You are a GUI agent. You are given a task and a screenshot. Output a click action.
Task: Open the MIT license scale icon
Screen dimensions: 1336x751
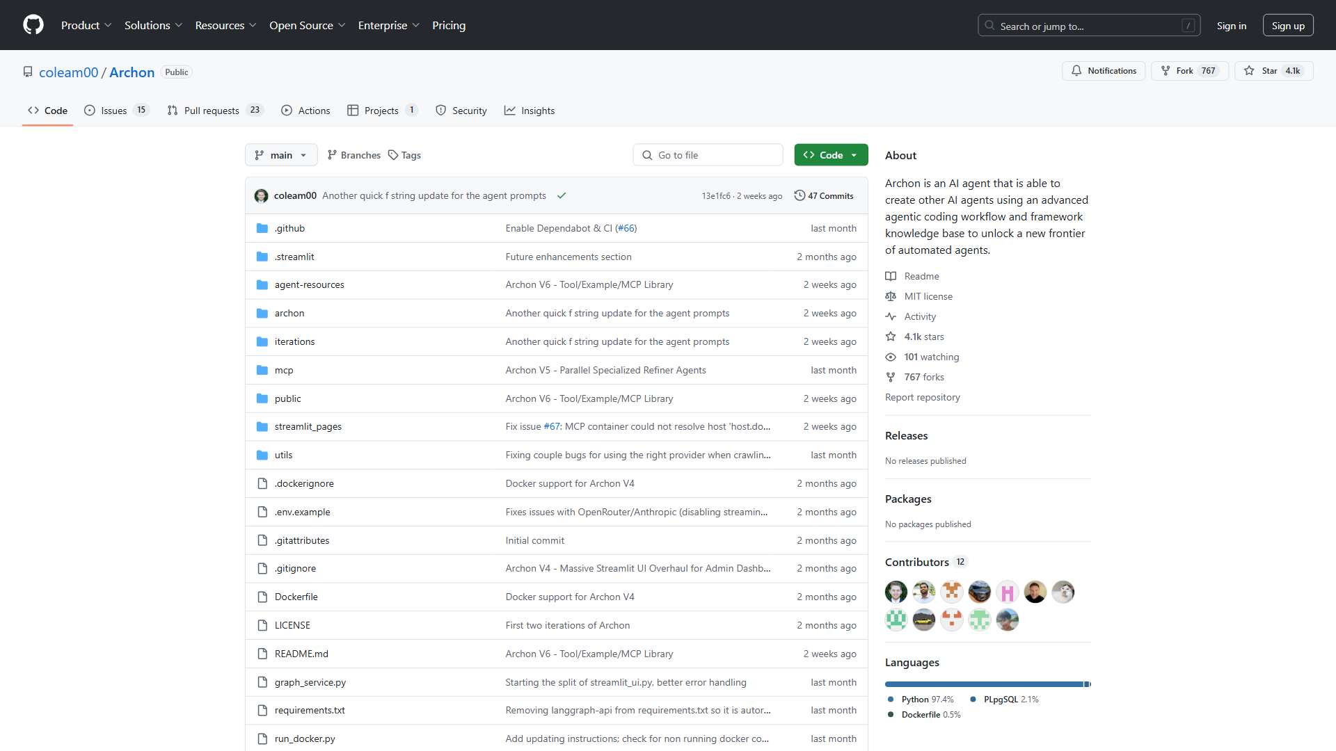[891, 296]
